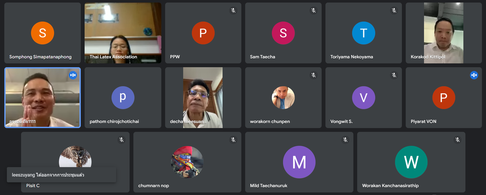Click the name label Somphong Simapatanaphong
This screenshot has width=486, height=195.
tap(40, 57)
